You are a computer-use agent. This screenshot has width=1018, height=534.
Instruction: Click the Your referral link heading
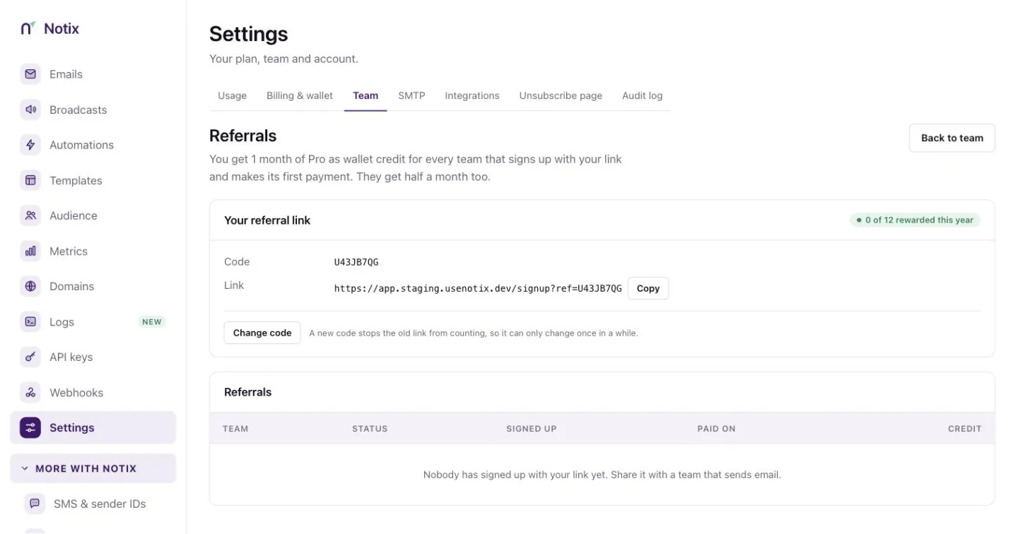pos(267,220)
